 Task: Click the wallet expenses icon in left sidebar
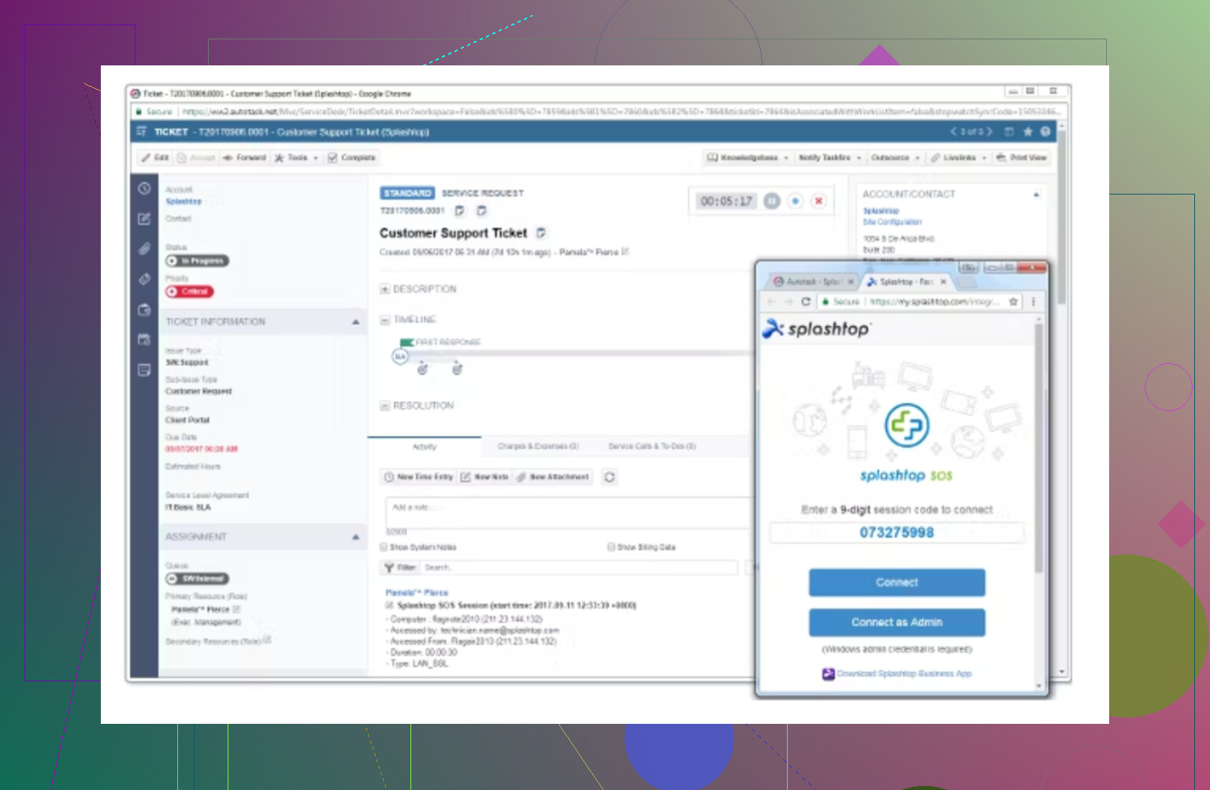(144, 310)
